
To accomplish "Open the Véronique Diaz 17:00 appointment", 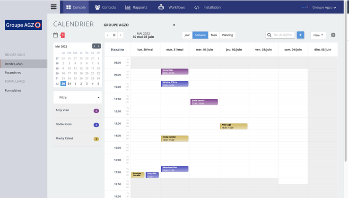I will coord(174,169).
